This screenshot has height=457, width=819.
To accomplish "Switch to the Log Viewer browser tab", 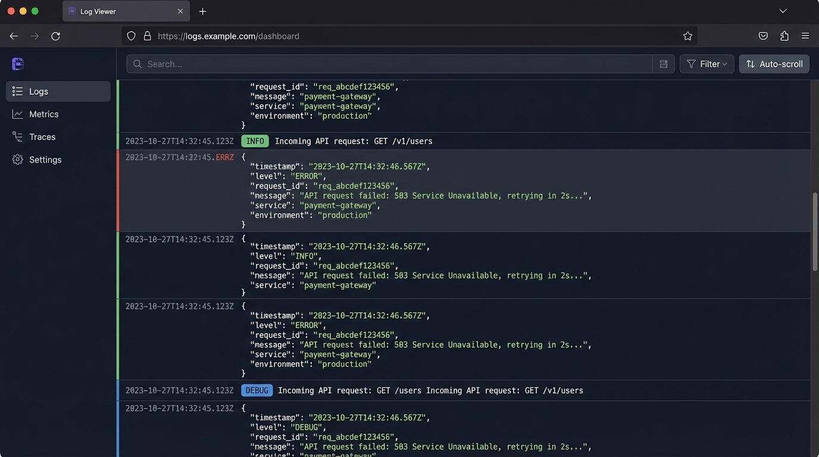I will click(119, 11).
